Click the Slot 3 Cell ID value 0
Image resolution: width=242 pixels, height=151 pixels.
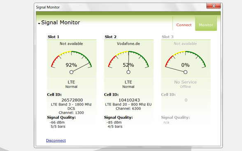coord(186,100)
